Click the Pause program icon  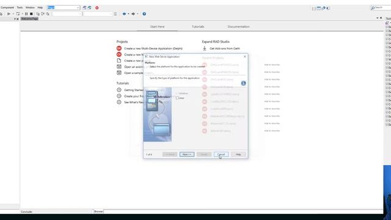pyautogui.click(x=26, y=14)
